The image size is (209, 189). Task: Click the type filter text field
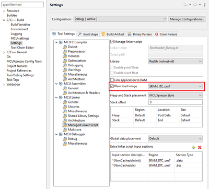point(22,5)
